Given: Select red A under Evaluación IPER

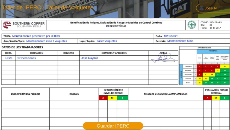Looking at the screenshot, I should pos(103,98).
